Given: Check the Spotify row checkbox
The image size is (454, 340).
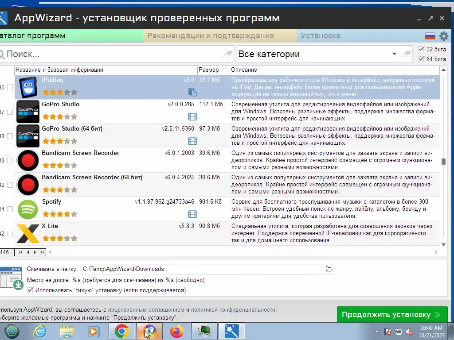Looking at the screenshot, I should [10, 209].
